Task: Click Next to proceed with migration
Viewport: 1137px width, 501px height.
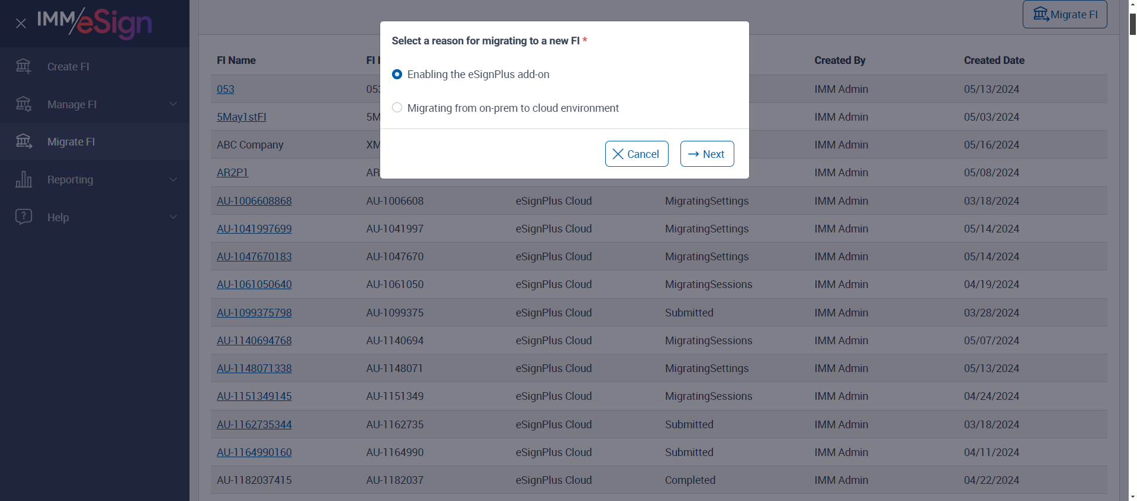Action: pyautogui.click(x=706, y=154)
